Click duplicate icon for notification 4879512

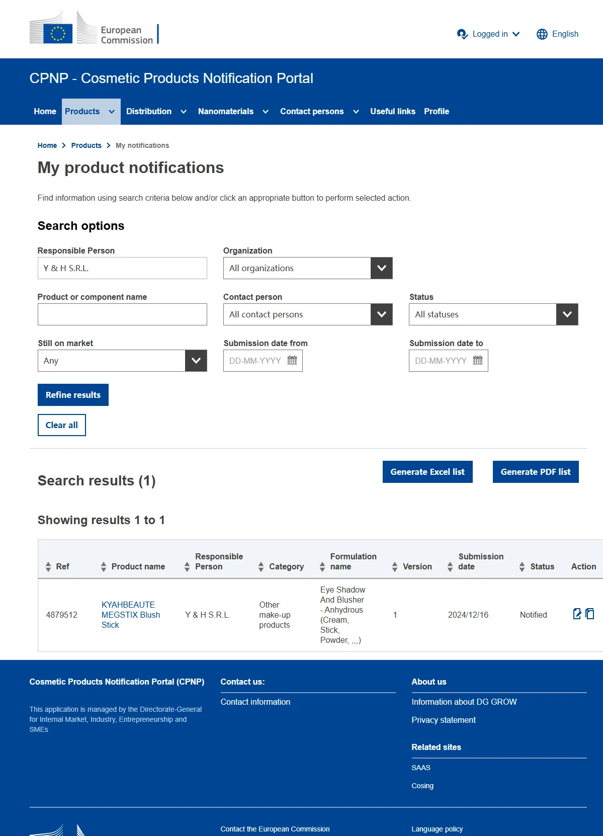pos(590,614)
